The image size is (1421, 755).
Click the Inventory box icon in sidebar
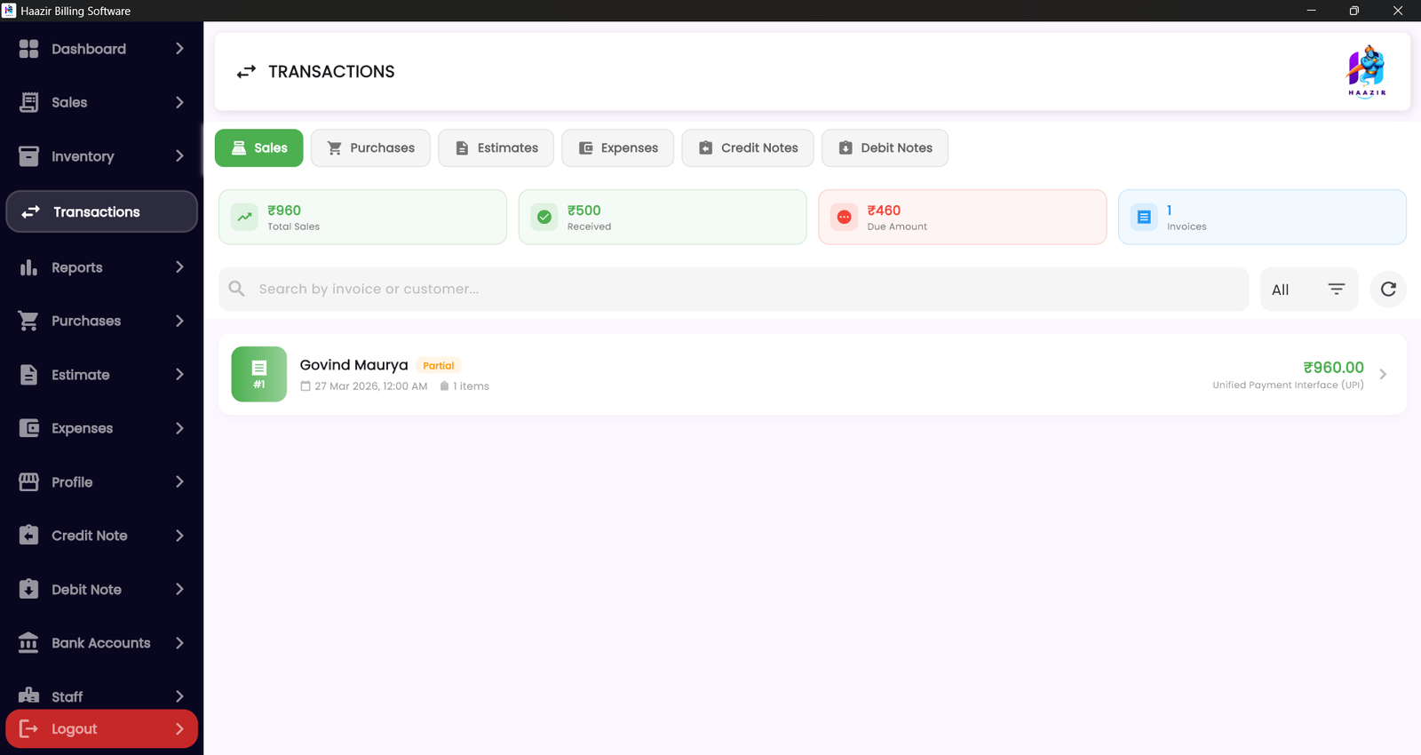[28, 156]
